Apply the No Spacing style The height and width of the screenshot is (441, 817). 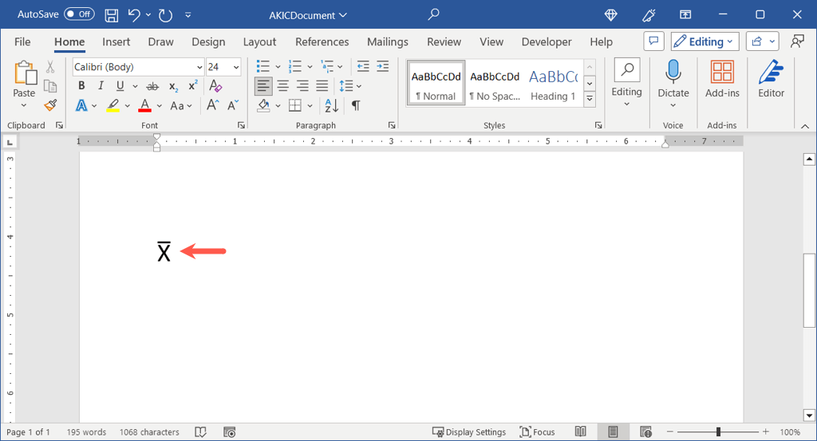tap(495, 85)
